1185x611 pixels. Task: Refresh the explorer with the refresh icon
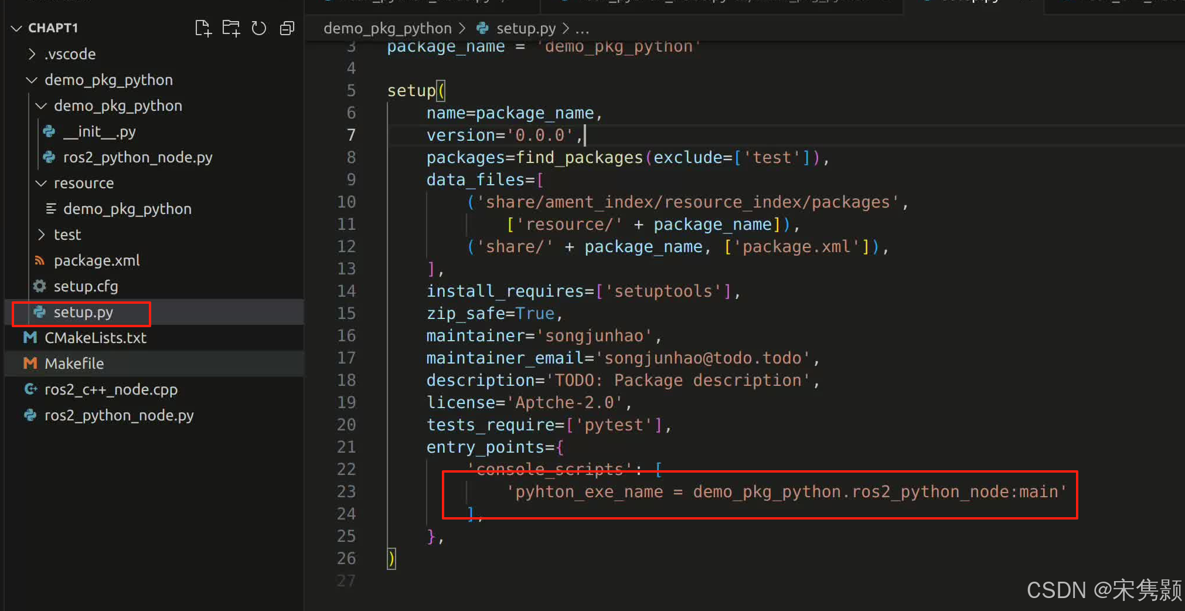pos(259,28)
